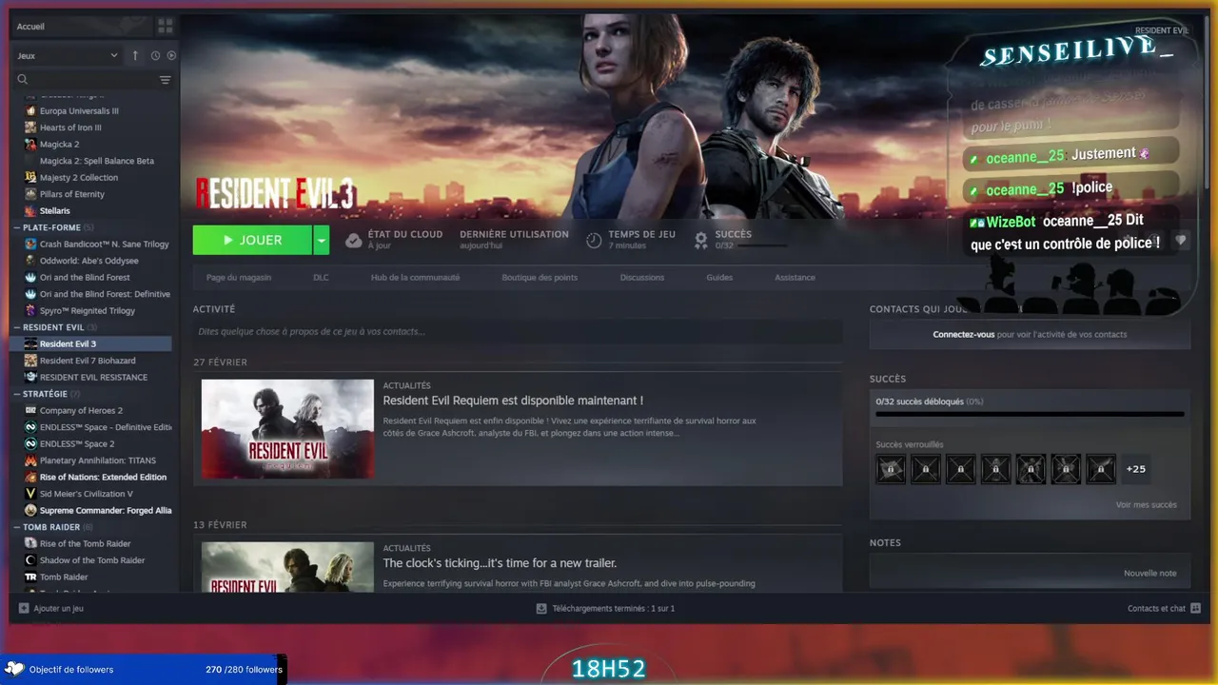Screen dimensions: 1218x685
Task: Select Oddworld: Abe's Oddysee
Action: coord(89,261)
